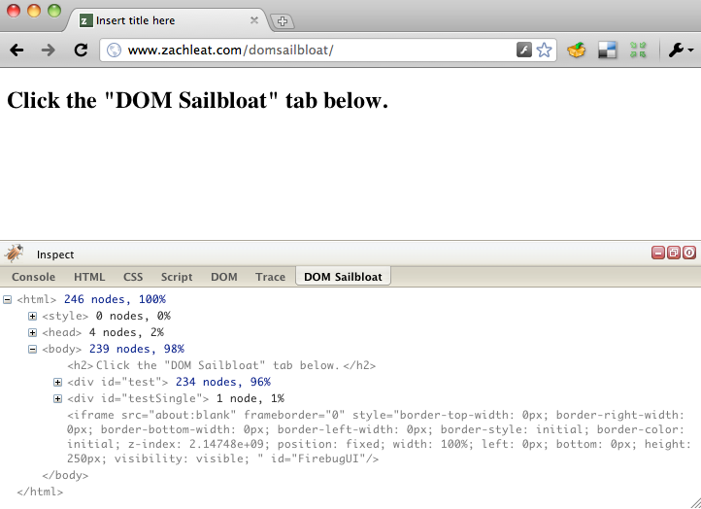The width and height of the screenshot is (701, 509).
Task: Open the orange box extension icon
Action: [x=577, y=50]
